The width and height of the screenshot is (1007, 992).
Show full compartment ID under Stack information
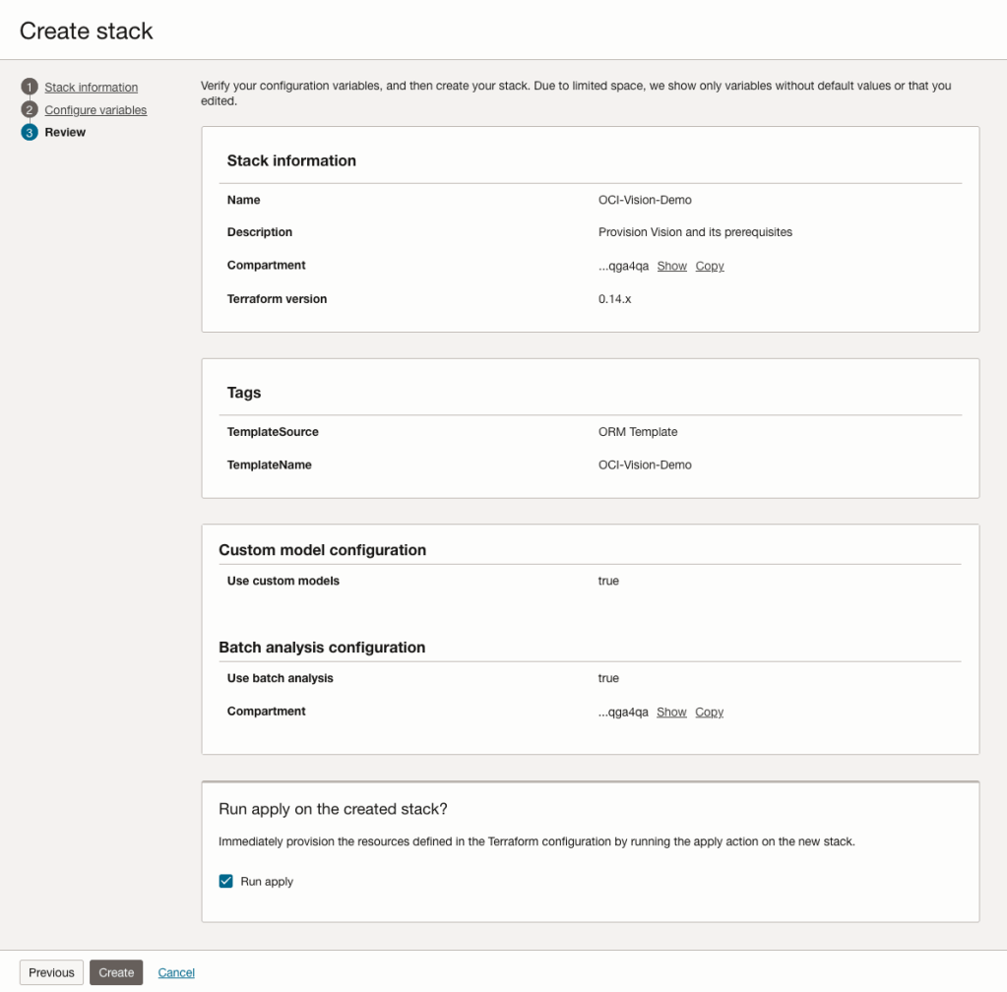point(671,266)
